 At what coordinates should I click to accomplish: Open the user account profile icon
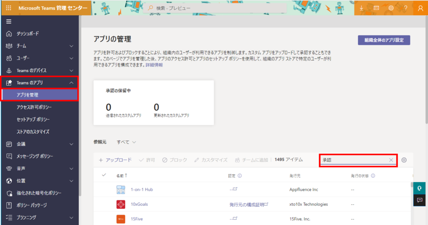pyautogui.click(x=420, y=8)
